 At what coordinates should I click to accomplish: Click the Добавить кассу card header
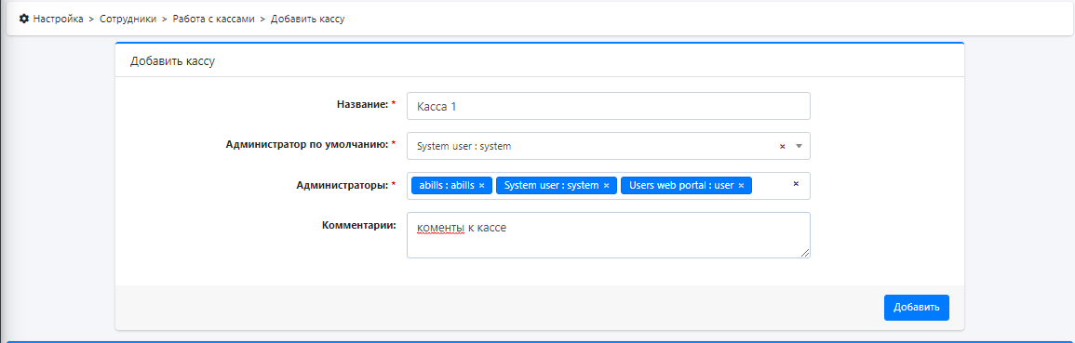pyautogui.click(x=540, y=61)
